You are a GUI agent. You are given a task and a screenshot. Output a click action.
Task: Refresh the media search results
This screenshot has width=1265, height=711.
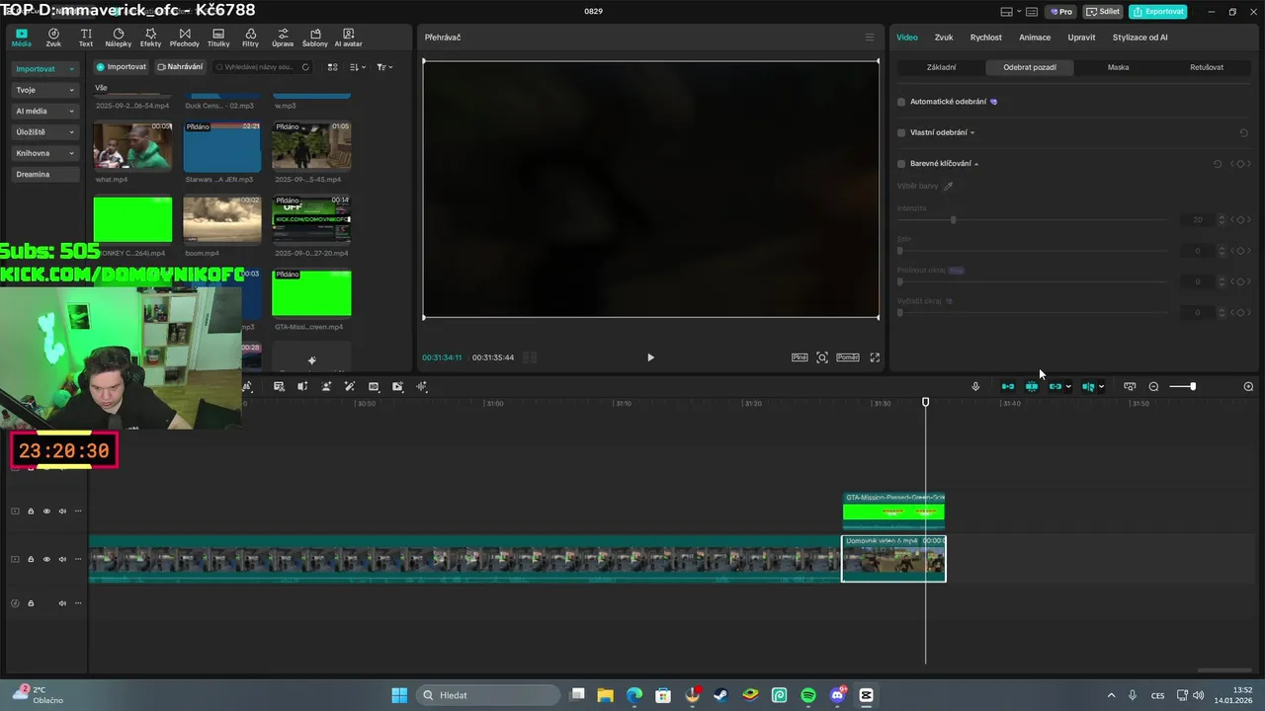[305, 67]
